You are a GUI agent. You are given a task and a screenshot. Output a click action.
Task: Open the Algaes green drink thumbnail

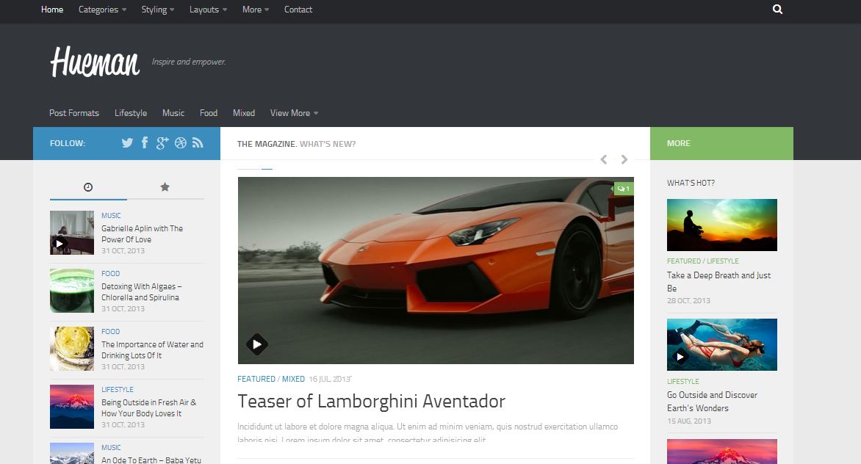point(72,291)
